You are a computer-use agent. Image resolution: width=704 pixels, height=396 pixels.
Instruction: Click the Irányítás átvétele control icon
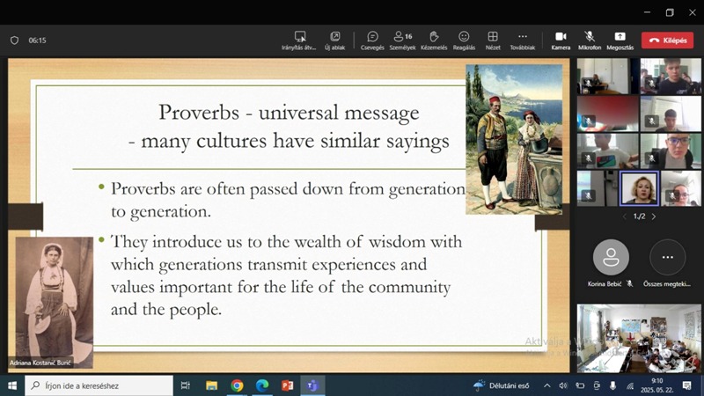(x=300, y=37)
